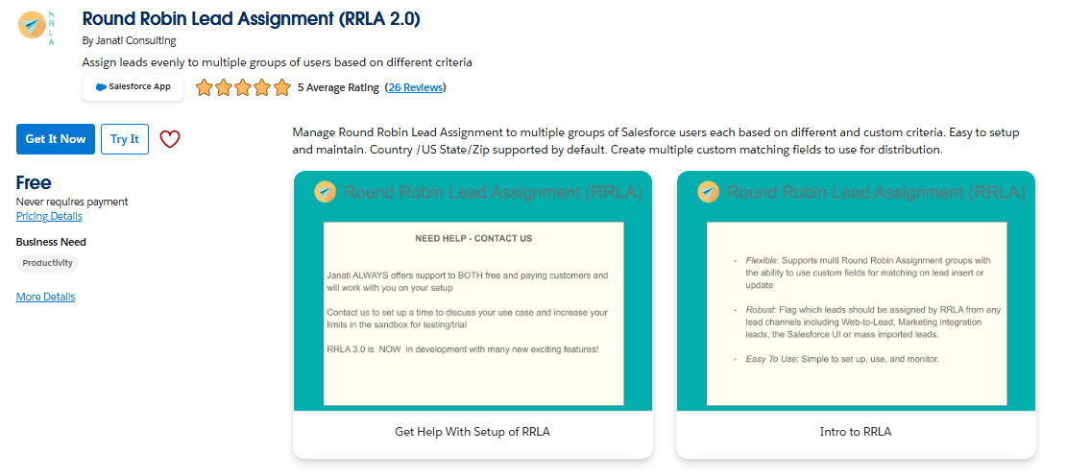Click the RRLA app logo icon
This screenshot has height=476, width=1091.
[x=36, y=28]
